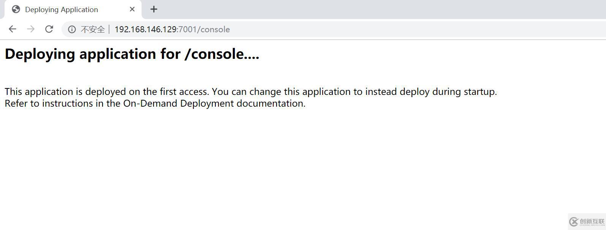Open the site information circle icon
This screenshot has width=606, height=230.
(x=72, y=29)
